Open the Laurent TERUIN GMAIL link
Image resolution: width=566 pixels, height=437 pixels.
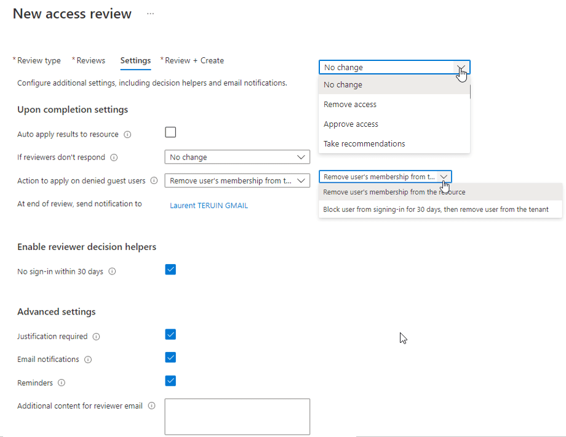[209, 206]
